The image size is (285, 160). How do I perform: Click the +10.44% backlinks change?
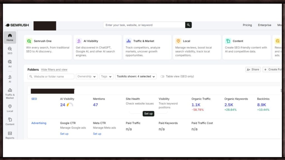coord(263,110)
